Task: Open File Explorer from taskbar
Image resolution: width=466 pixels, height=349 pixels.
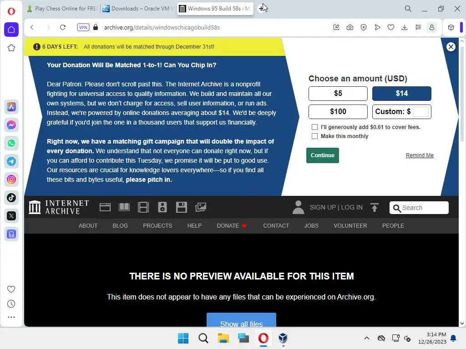Action: pyautogui.click(x=223, y=338)
